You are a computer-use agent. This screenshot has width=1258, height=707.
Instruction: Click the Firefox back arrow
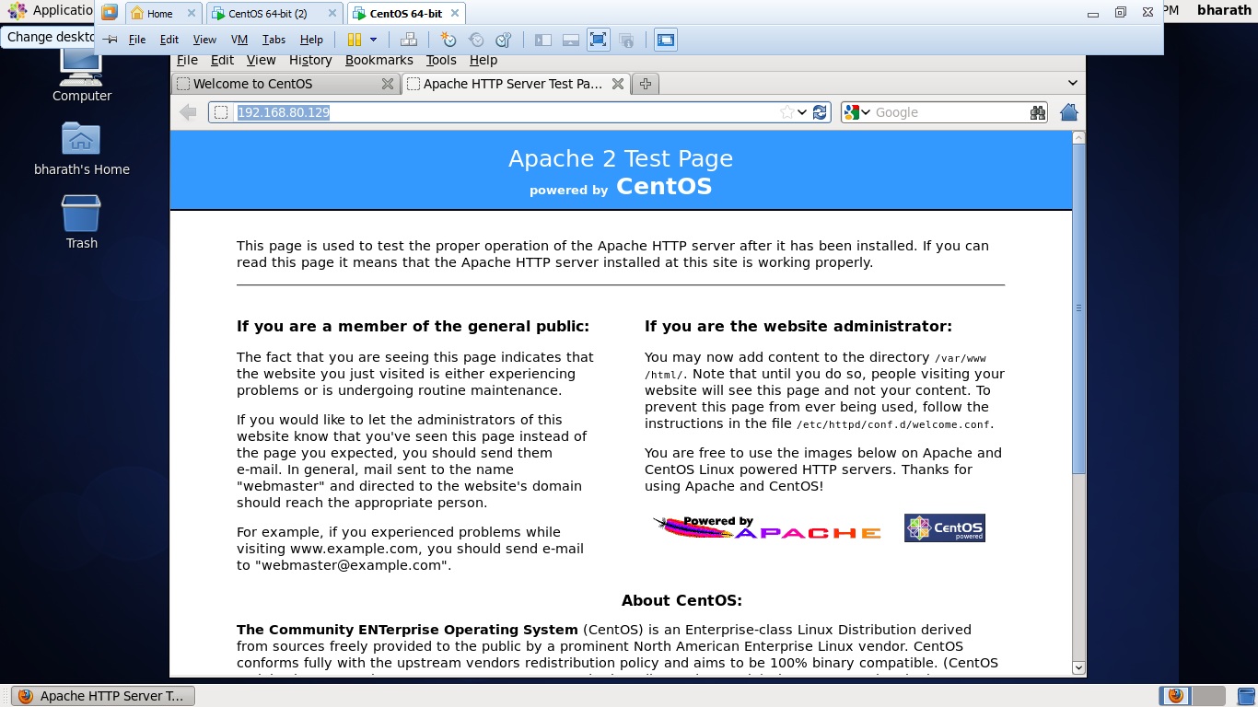click(x=188, y=112)
